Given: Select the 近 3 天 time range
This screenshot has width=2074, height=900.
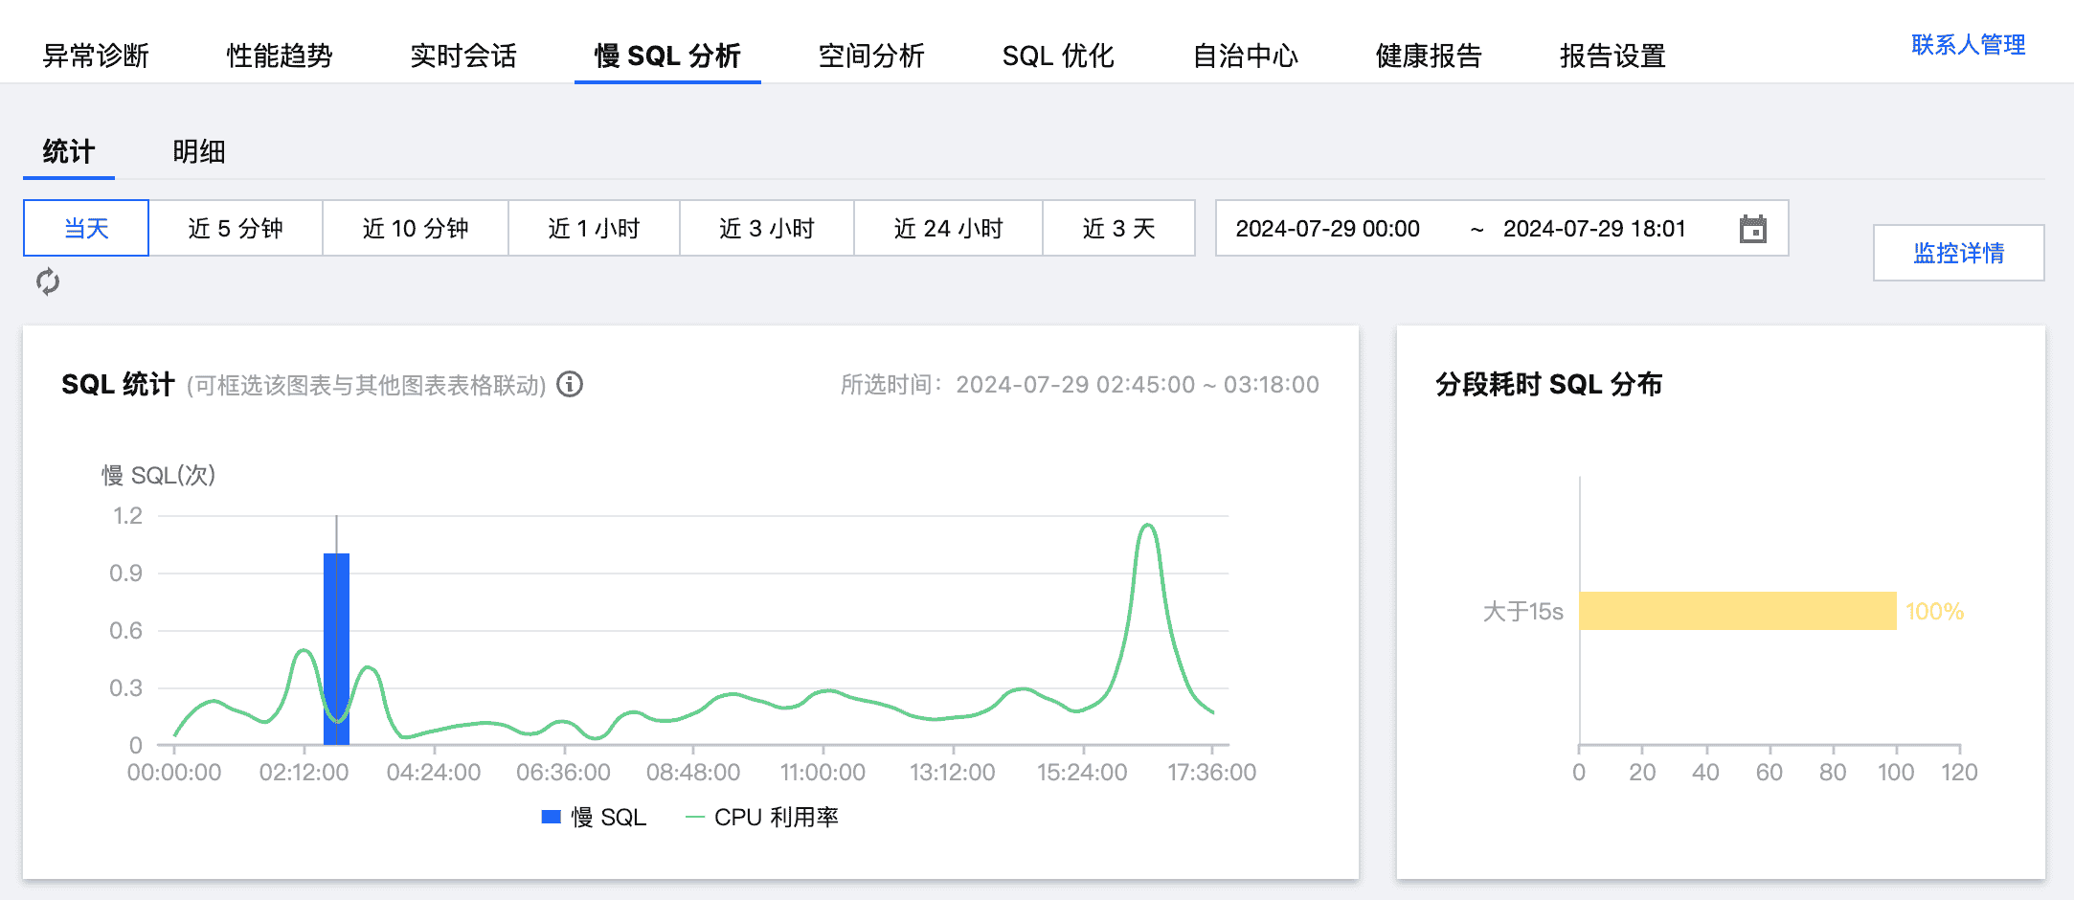Looking at the screenshot, I should (x=1118, y=228).
